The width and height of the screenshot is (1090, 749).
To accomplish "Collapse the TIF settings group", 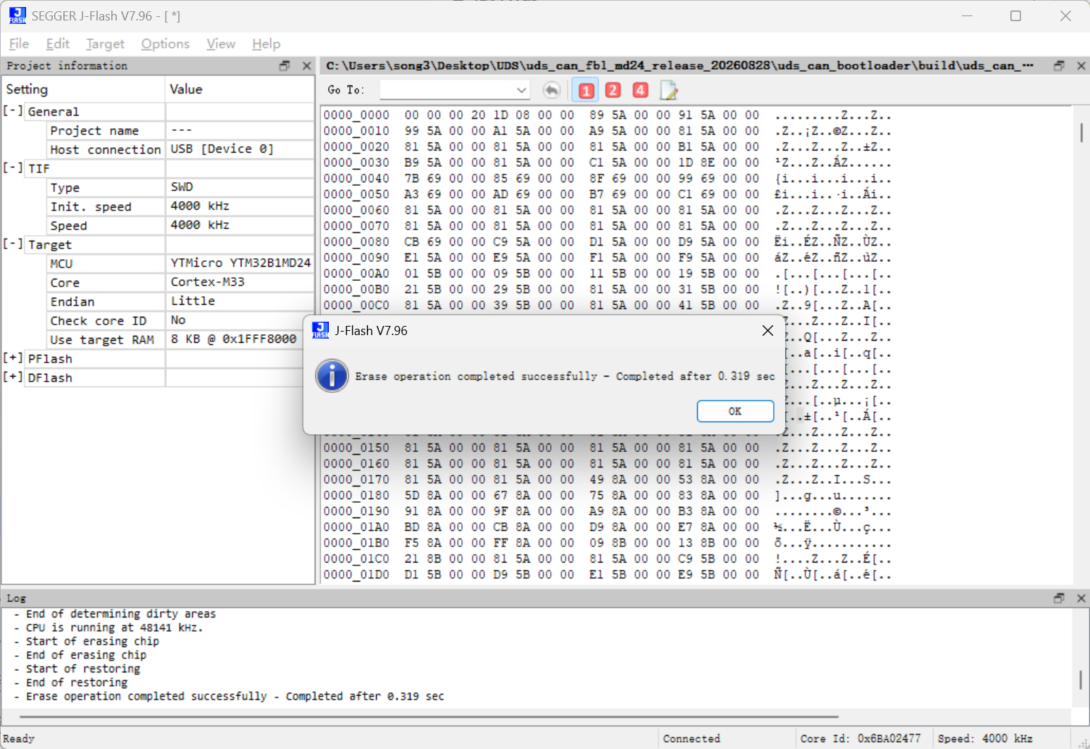I will coord(13,168).
